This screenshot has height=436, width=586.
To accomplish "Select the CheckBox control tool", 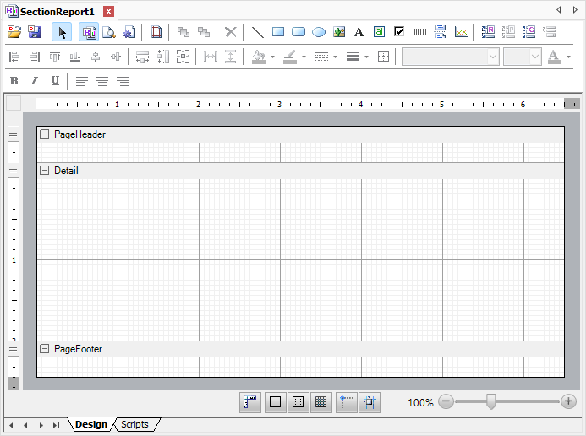I will [x=399, y=32].
